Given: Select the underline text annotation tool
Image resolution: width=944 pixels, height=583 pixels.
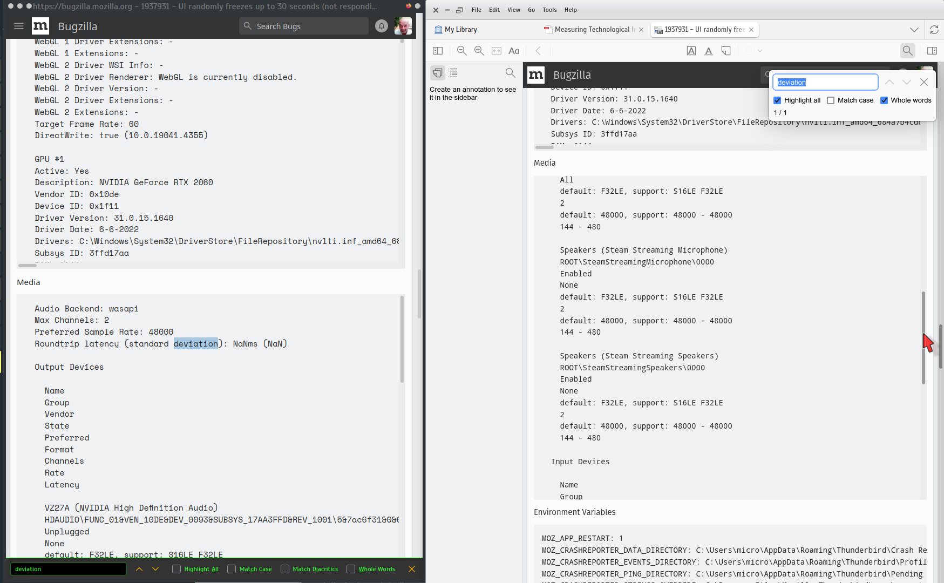Looking at the screenshot, I should click(709, 51).
